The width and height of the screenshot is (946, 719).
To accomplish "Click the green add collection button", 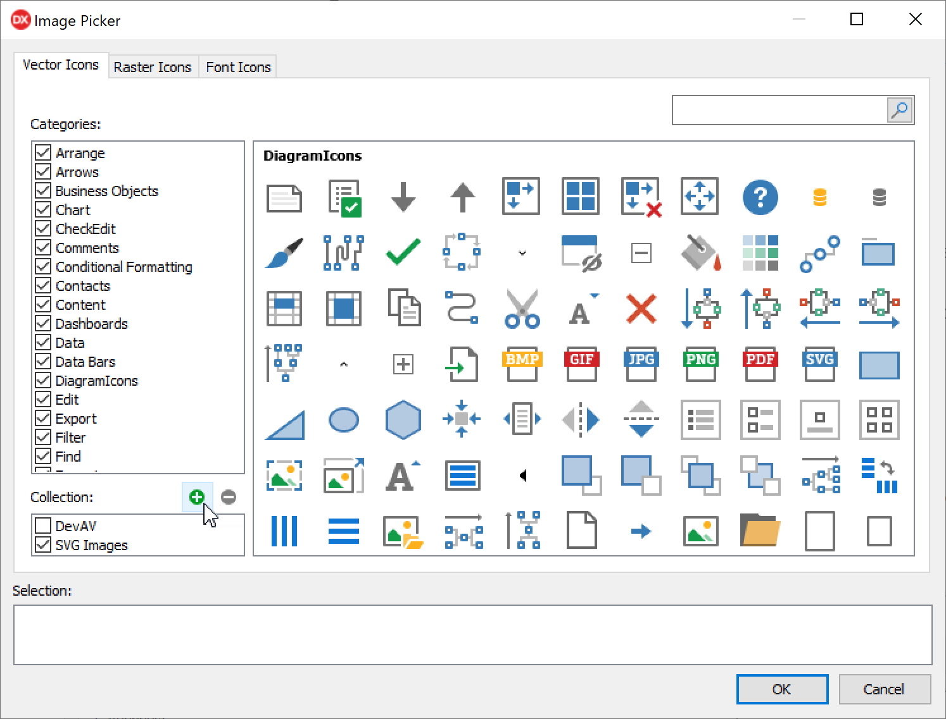I will tap(197, 497).
